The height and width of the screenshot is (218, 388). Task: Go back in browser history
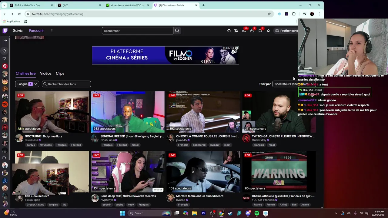5,14
